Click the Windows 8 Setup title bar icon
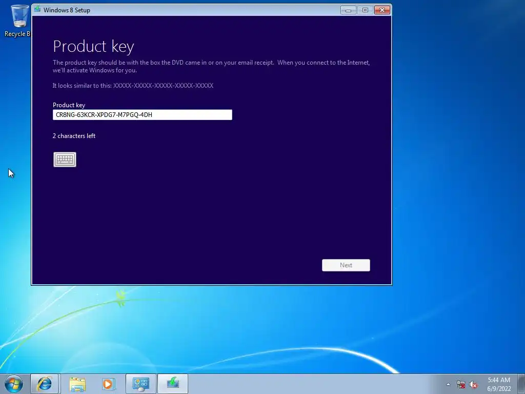Screen dimensions: 525x394 [x=37, y=9]
